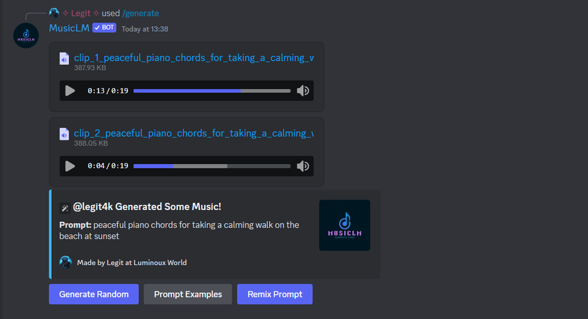
Task: Click the 0:13/0:19 time display
Action: tap(108, 91)
